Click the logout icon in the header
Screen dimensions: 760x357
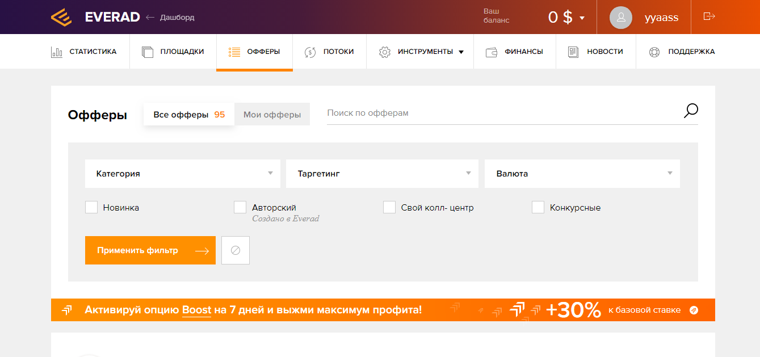(708, 17)
